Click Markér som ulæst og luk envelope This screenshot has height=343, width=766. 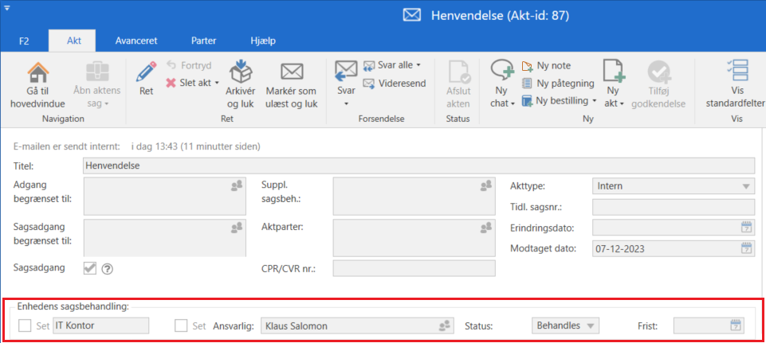click(x=292, y=72)
